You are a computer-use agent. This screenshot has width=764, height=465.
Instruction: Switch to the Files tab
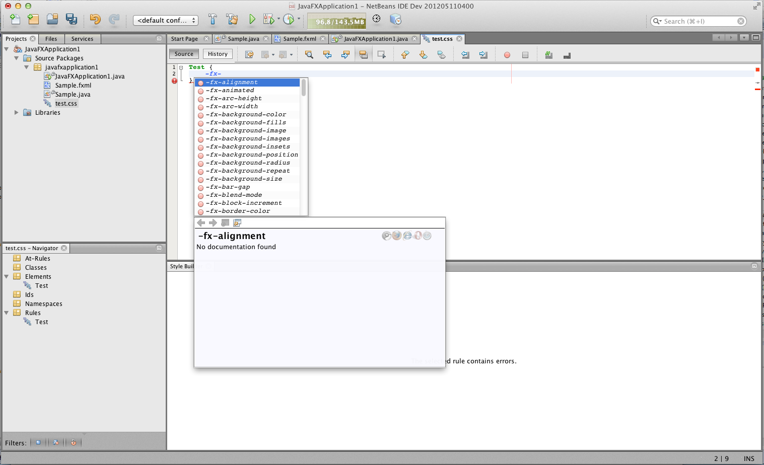(x=51, y=39)
